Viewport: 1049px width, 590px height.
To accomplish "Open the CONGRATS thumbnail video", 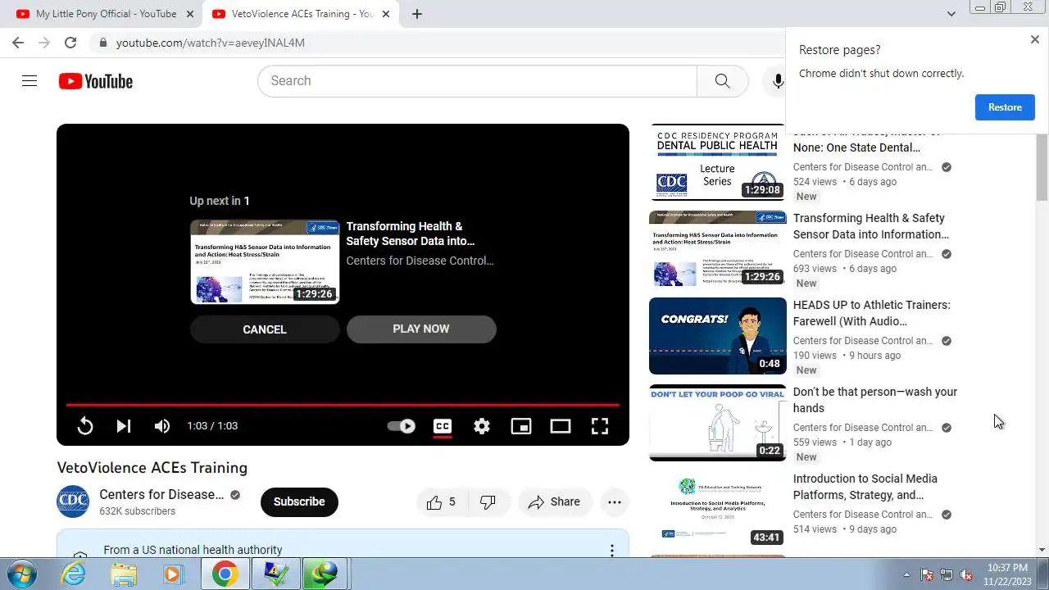I will 718,336.
